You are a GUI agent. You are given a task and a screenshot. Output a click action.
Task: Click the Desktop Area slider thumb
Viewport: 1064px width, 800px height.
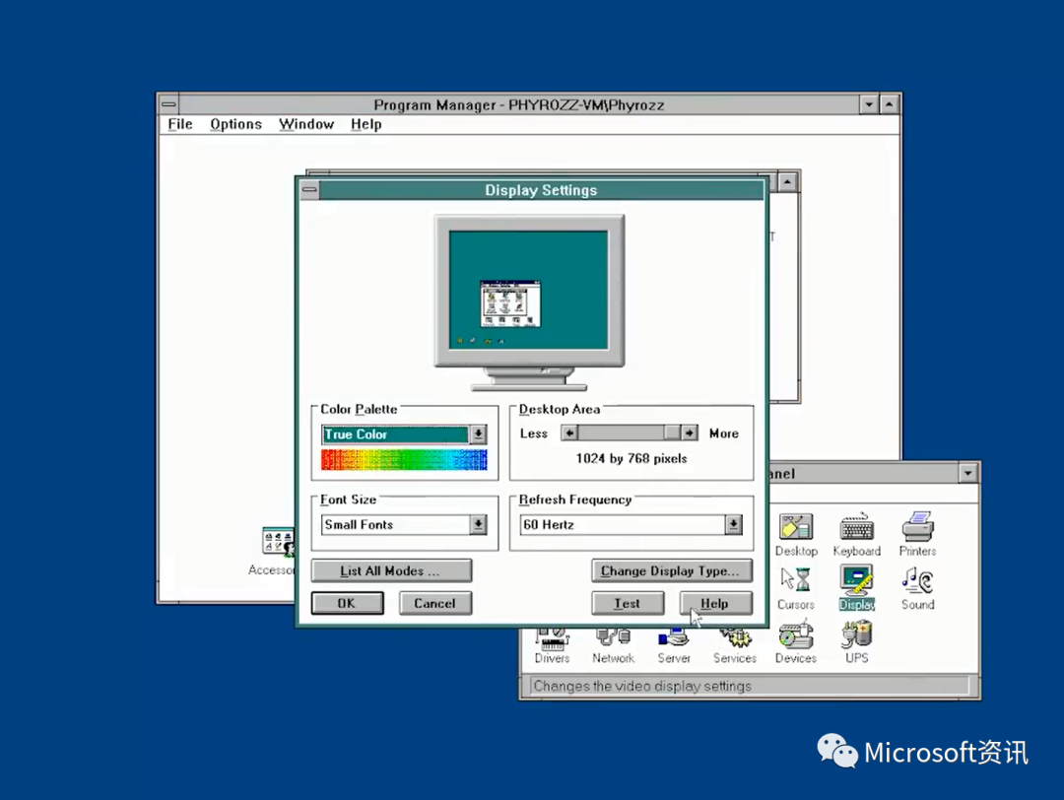[x=672, y=433]
